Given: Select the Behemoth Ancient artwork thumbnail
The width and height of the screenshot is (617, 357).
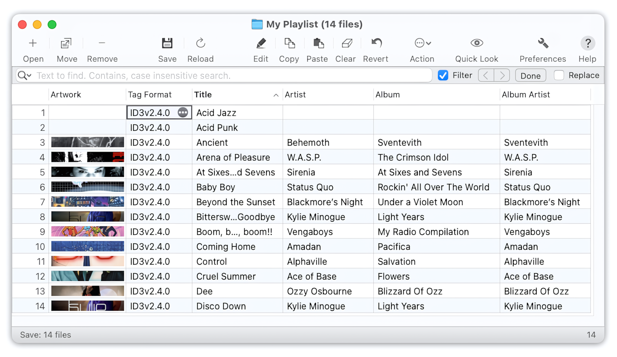Looking at the screenshot, I should pyautogui.click(x=87, y=142).
